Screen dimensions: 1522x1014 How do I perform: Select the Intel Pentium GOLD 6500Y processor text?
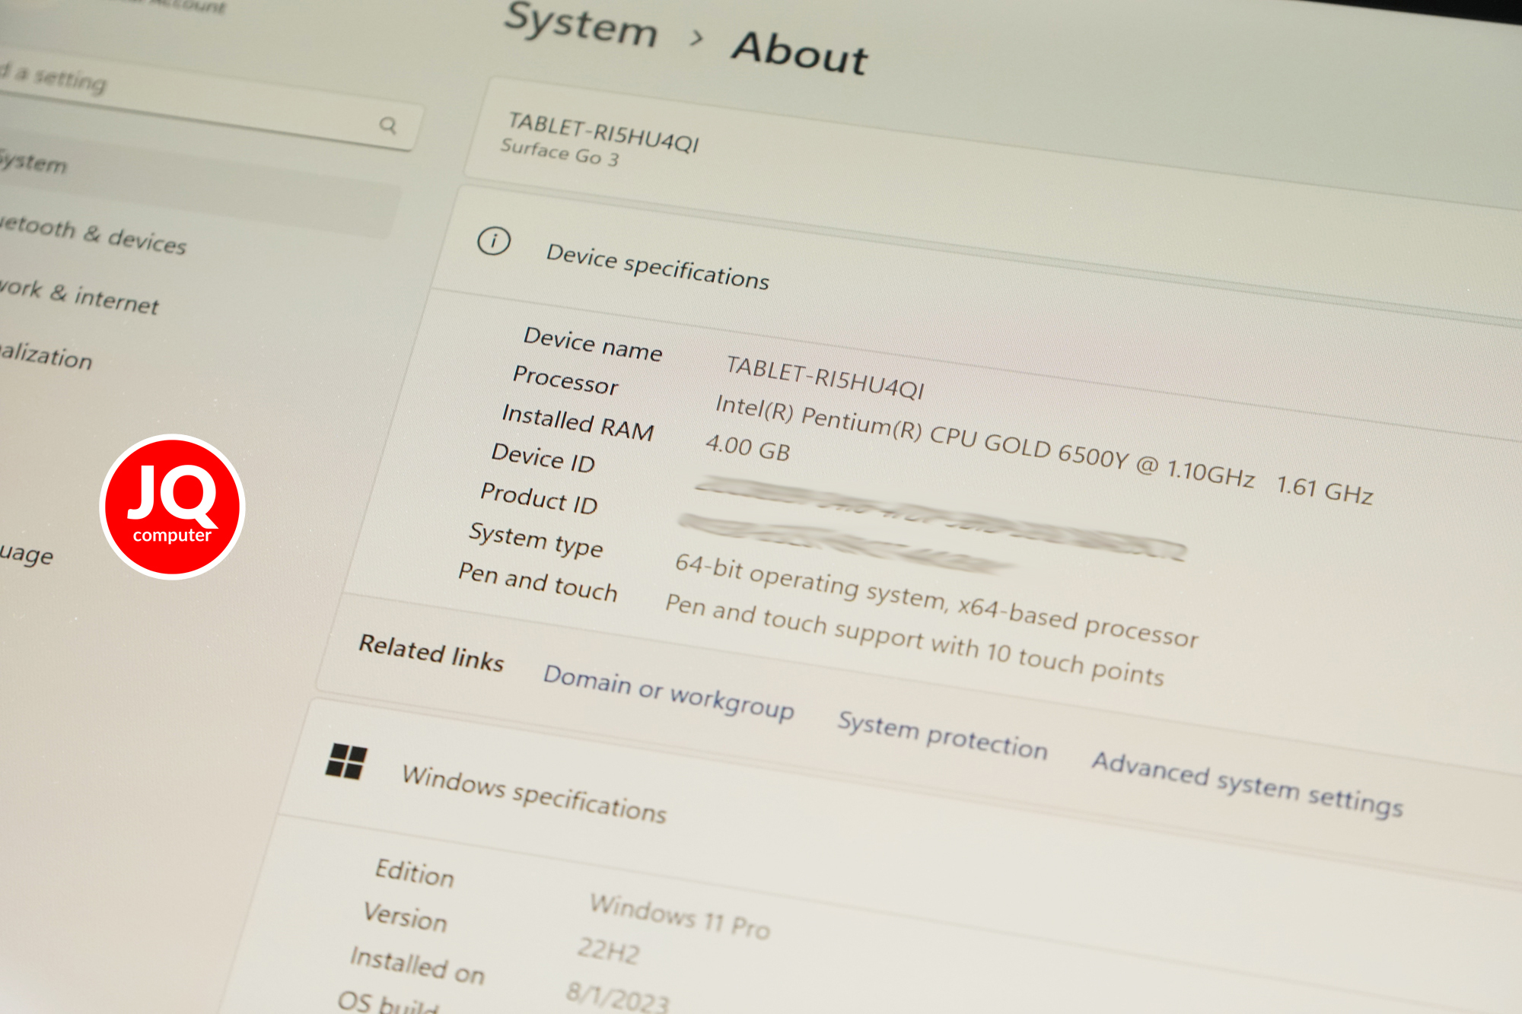985,441
